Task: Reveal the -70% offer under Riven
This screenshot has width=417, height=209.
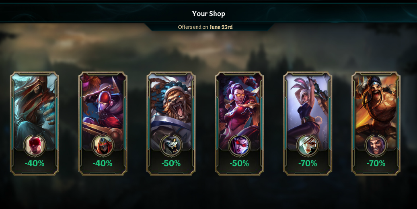Action: click(x=308, y=163)
